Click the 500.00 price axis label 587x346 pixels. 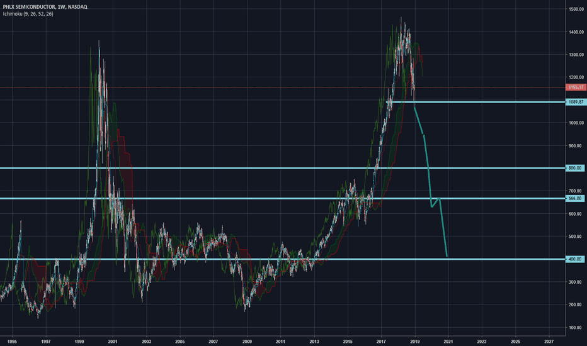pos(575,237)
